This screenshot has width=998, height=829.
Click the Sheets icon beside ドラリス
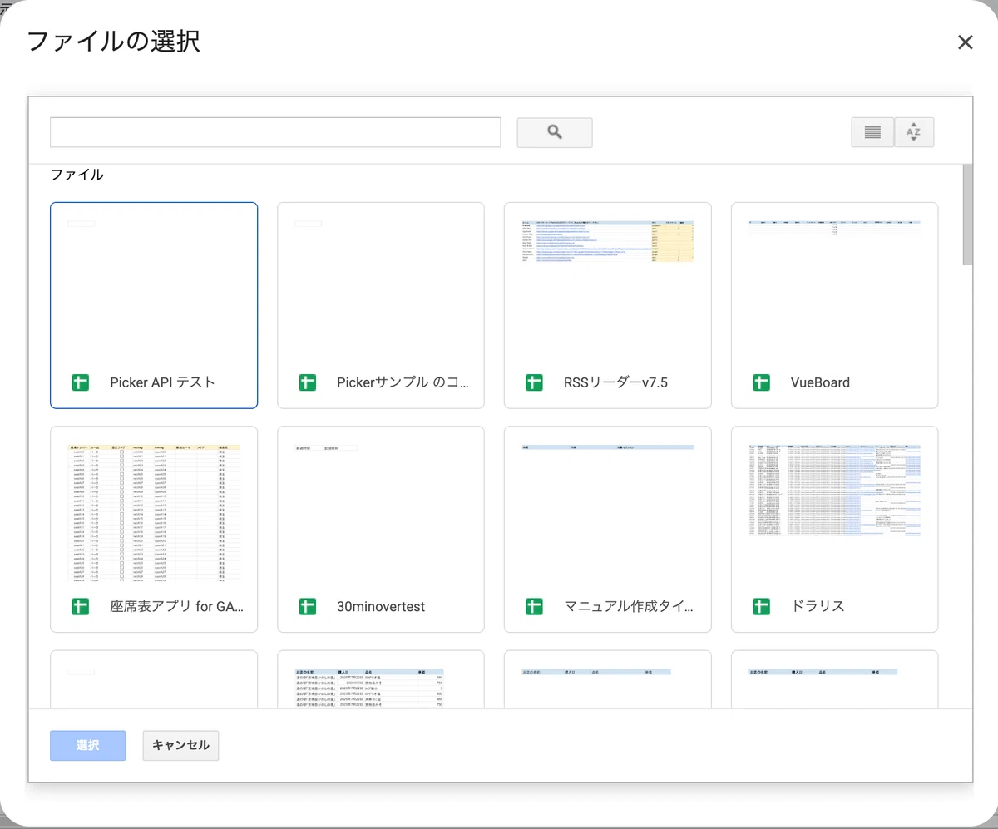[x=761, y=606]
